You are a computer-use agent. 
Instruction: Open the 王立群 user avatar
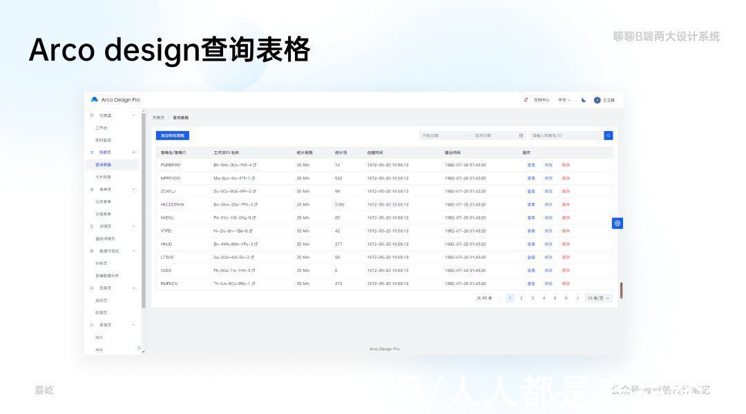[597, 100]
